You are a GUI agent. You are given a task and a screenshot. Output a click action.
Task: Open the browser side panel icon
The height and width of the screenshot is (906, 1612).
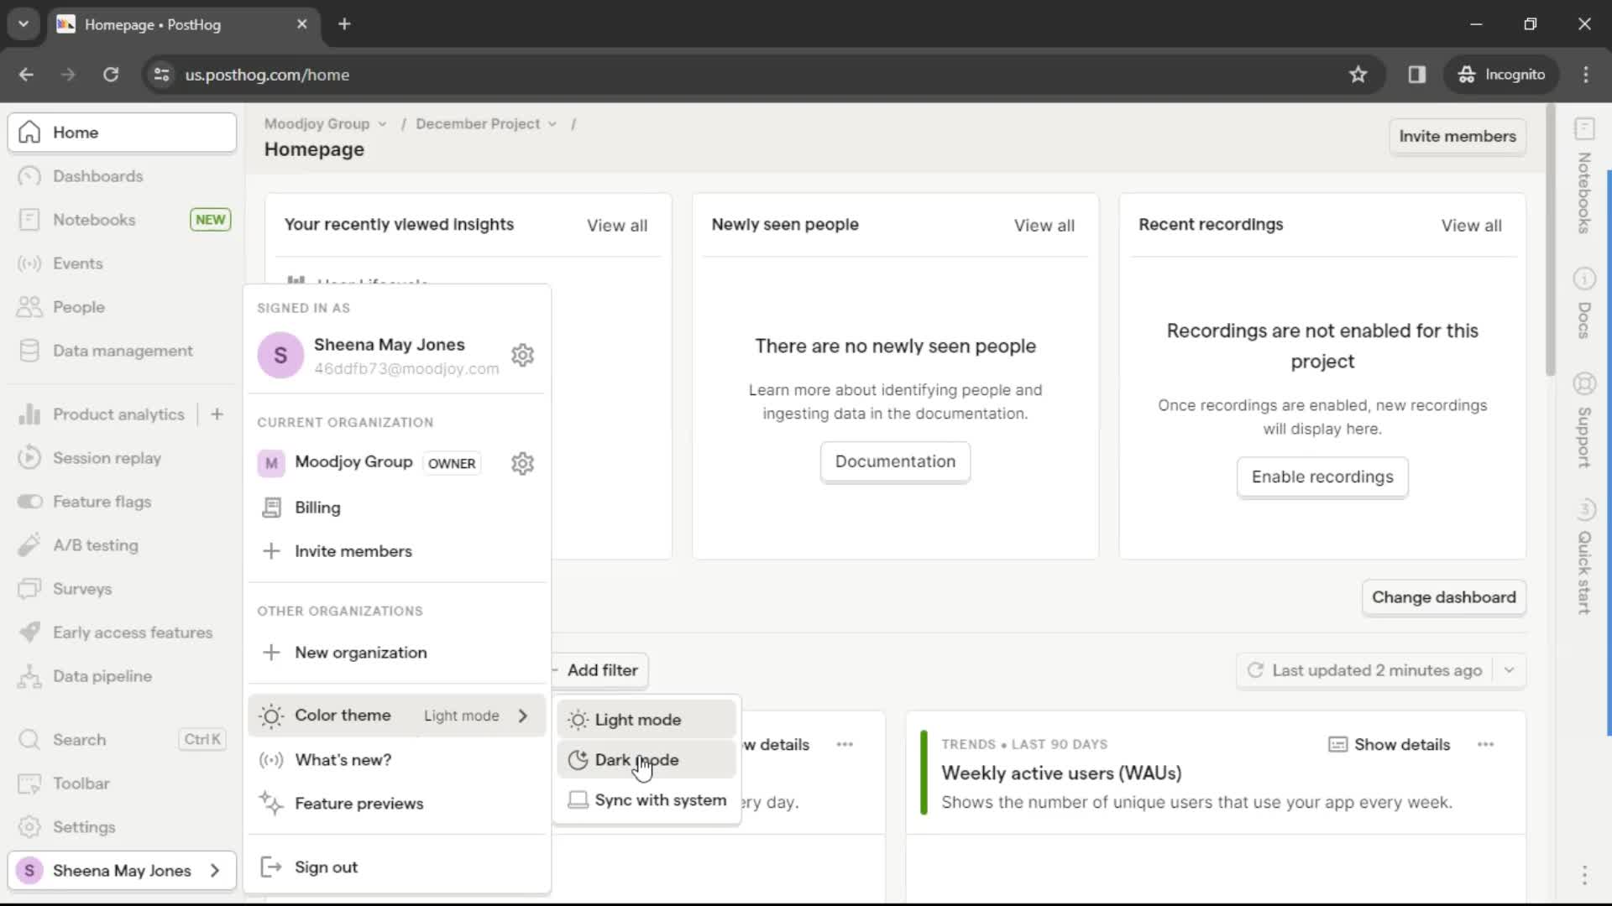[x=1416, y=75]
